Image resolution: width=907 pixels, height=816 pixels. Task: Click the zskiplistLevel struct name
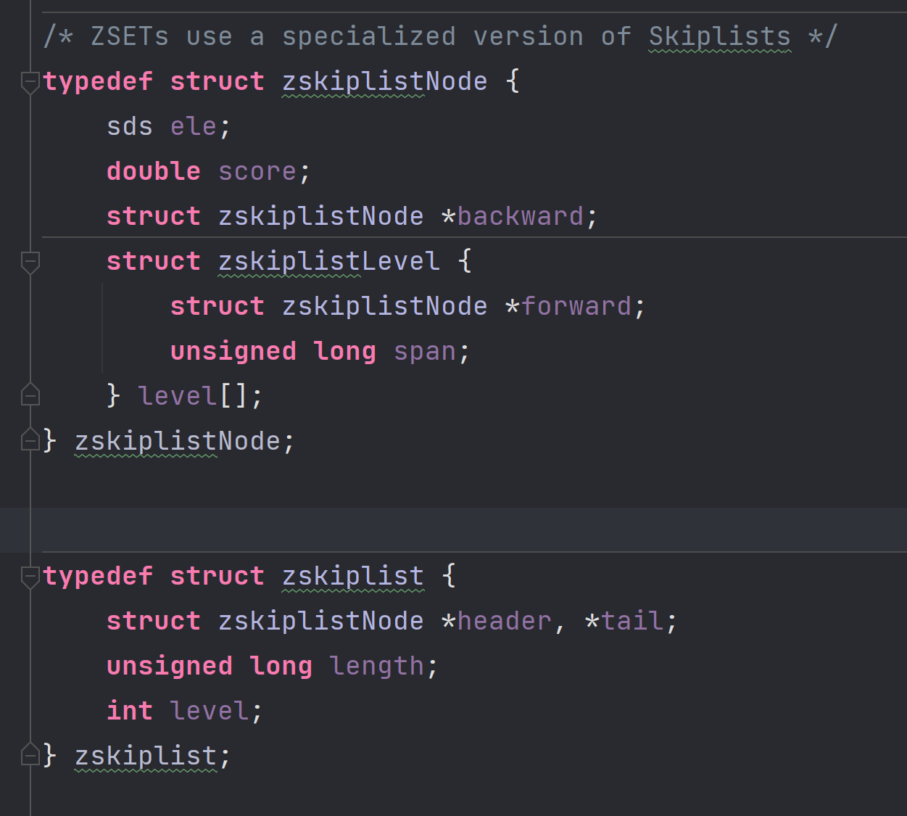point(329,261)
